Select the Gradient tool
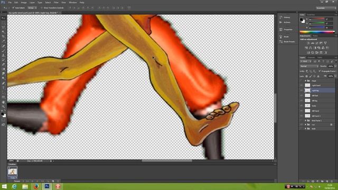Image resolution: width=338 pixels, height=190 pixels. coord(3,69)
